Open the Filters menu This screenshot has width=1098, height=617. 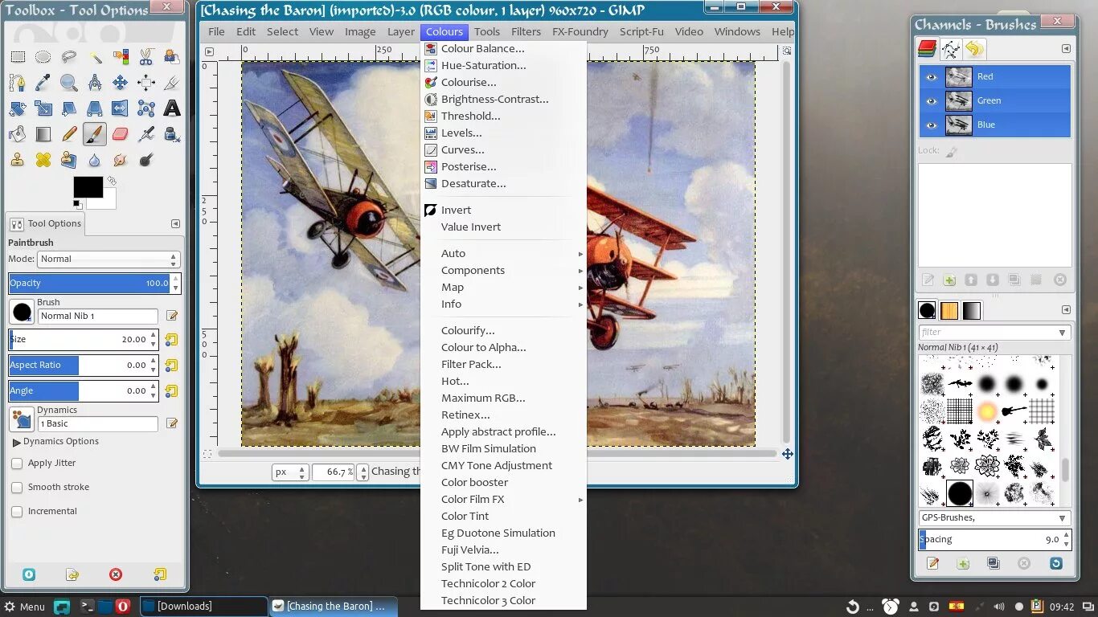[526, 32]
